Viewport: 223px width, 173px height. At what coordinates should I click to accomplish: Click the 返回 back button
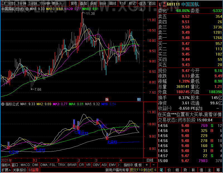[x=152, y=3]
